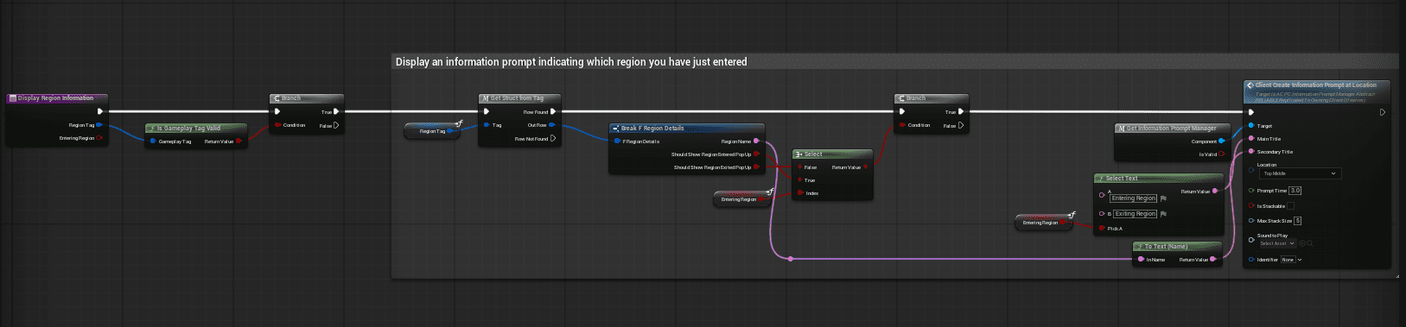
Task: Open the Sound to Play Select Asset dropdown
Action: 1277,243
